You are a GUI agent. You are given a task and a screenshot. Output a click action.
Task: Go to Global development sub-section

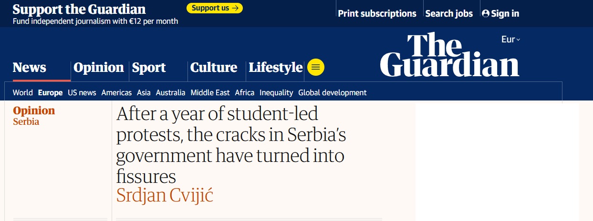tap(333, 92)
